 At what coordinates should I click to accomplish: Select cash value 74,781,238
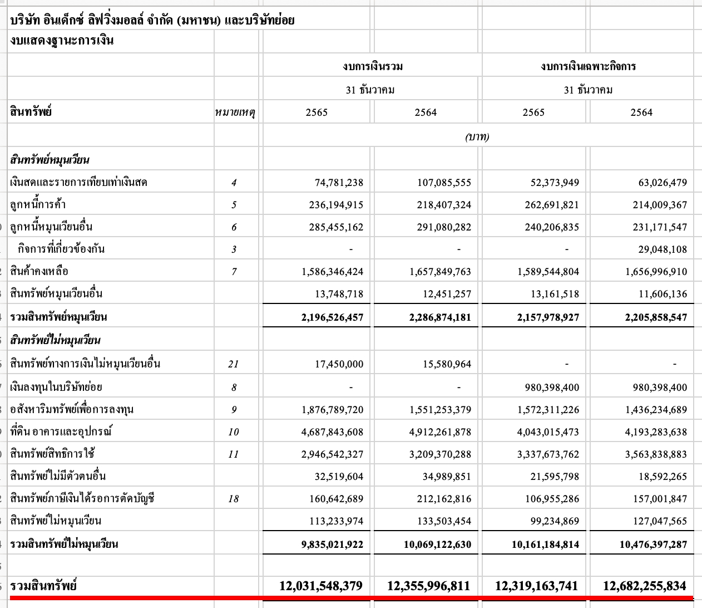click(x=339, y=183)
